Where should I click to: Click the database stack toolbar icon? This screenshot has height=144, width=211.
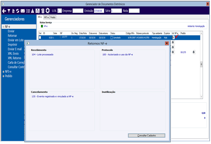tap(43, 11)
